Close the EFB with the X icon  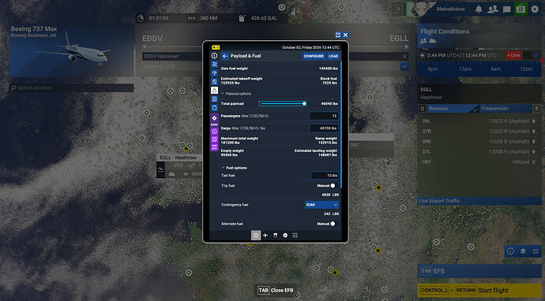point(345,35)
